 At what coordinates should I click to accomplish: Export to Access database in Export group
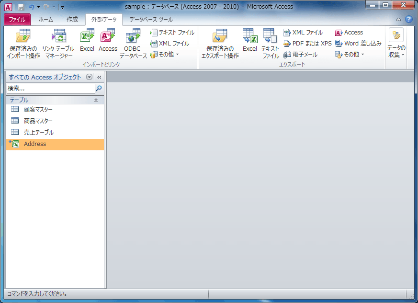349,33
